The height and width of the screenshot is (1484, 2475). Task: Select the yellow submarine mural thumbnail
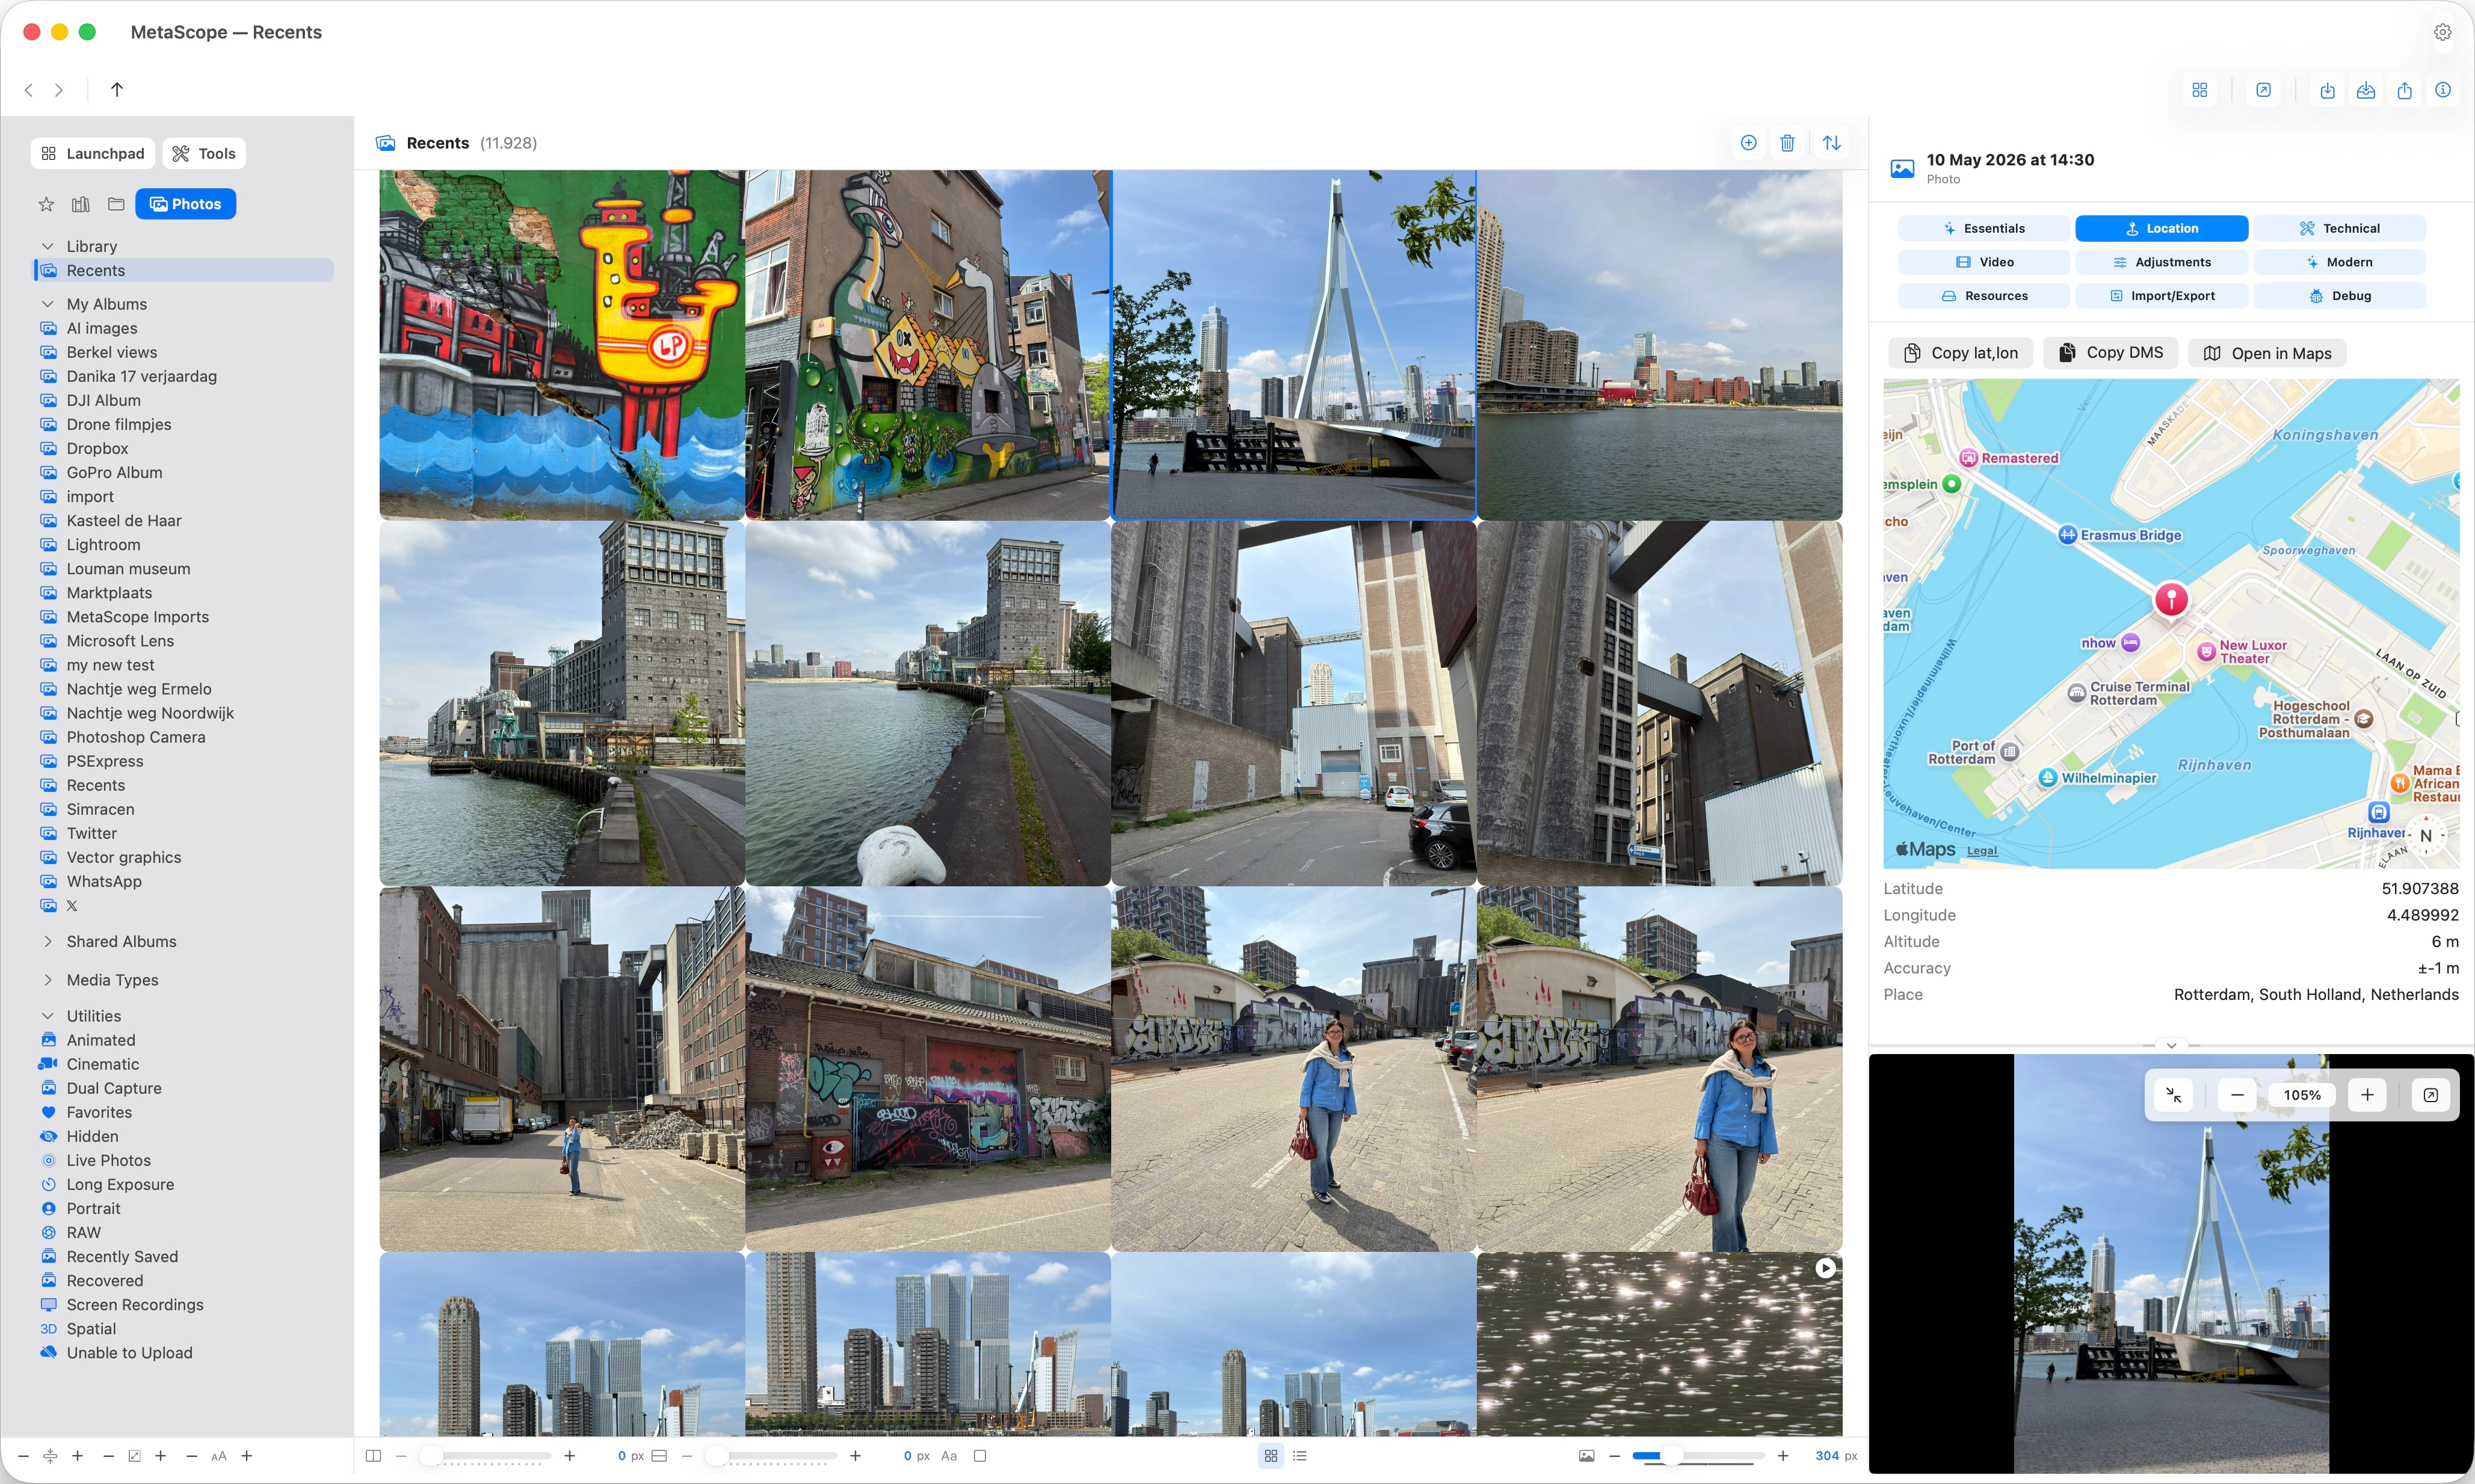[x=562, y=345]
